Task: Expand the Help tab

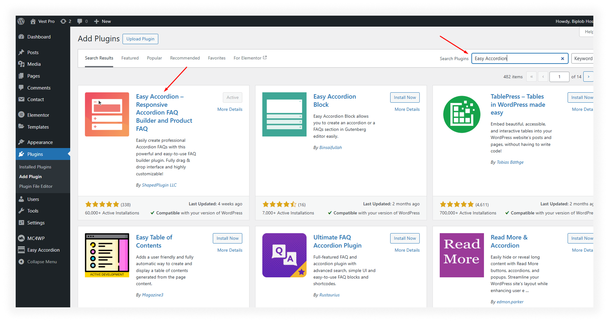Action: (587, 32)
